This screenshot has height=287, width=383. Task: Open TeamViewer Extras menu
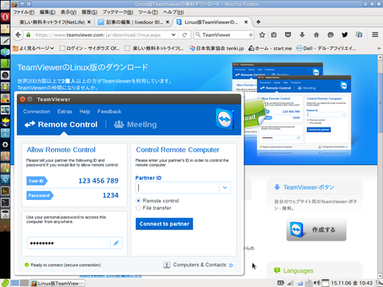tap(65, 112)
